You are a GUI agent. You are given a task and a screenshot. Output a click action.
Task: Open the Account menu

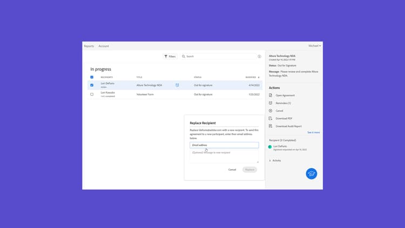[x=104, y=46]
